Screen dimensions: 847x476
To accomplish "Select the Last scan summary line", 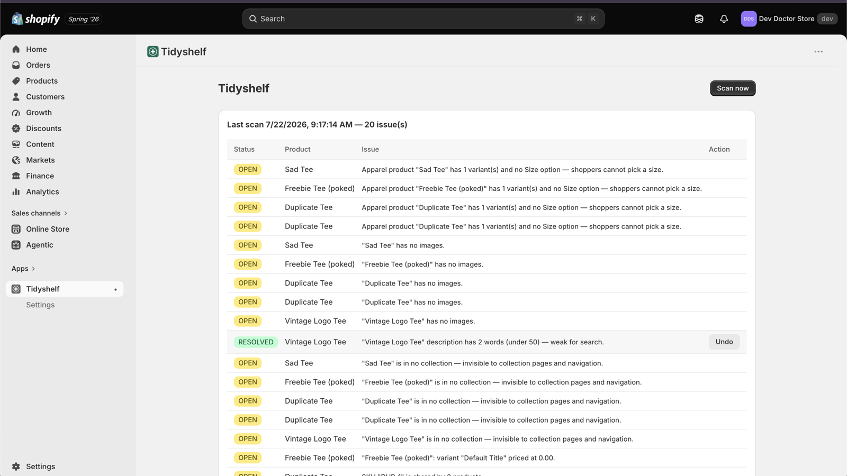I will point(317,125).
